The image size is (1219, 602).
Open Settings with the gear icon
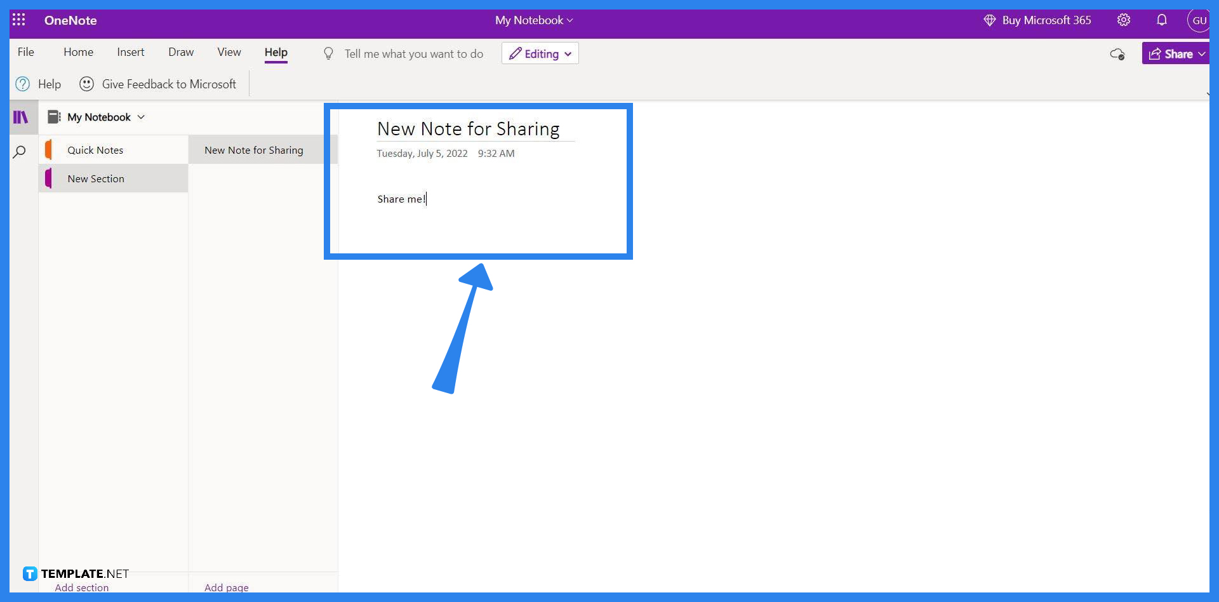click(x=1124, y=20)
